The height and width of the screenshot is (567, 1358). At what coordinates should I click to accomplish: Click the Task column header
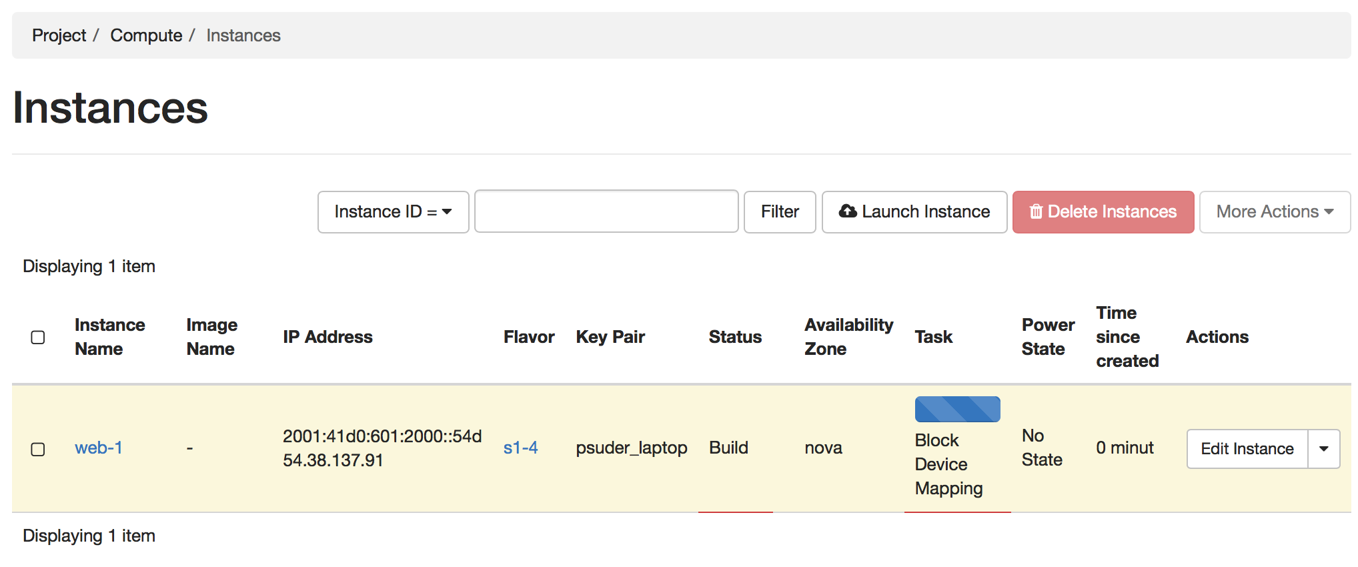point(934,337)
